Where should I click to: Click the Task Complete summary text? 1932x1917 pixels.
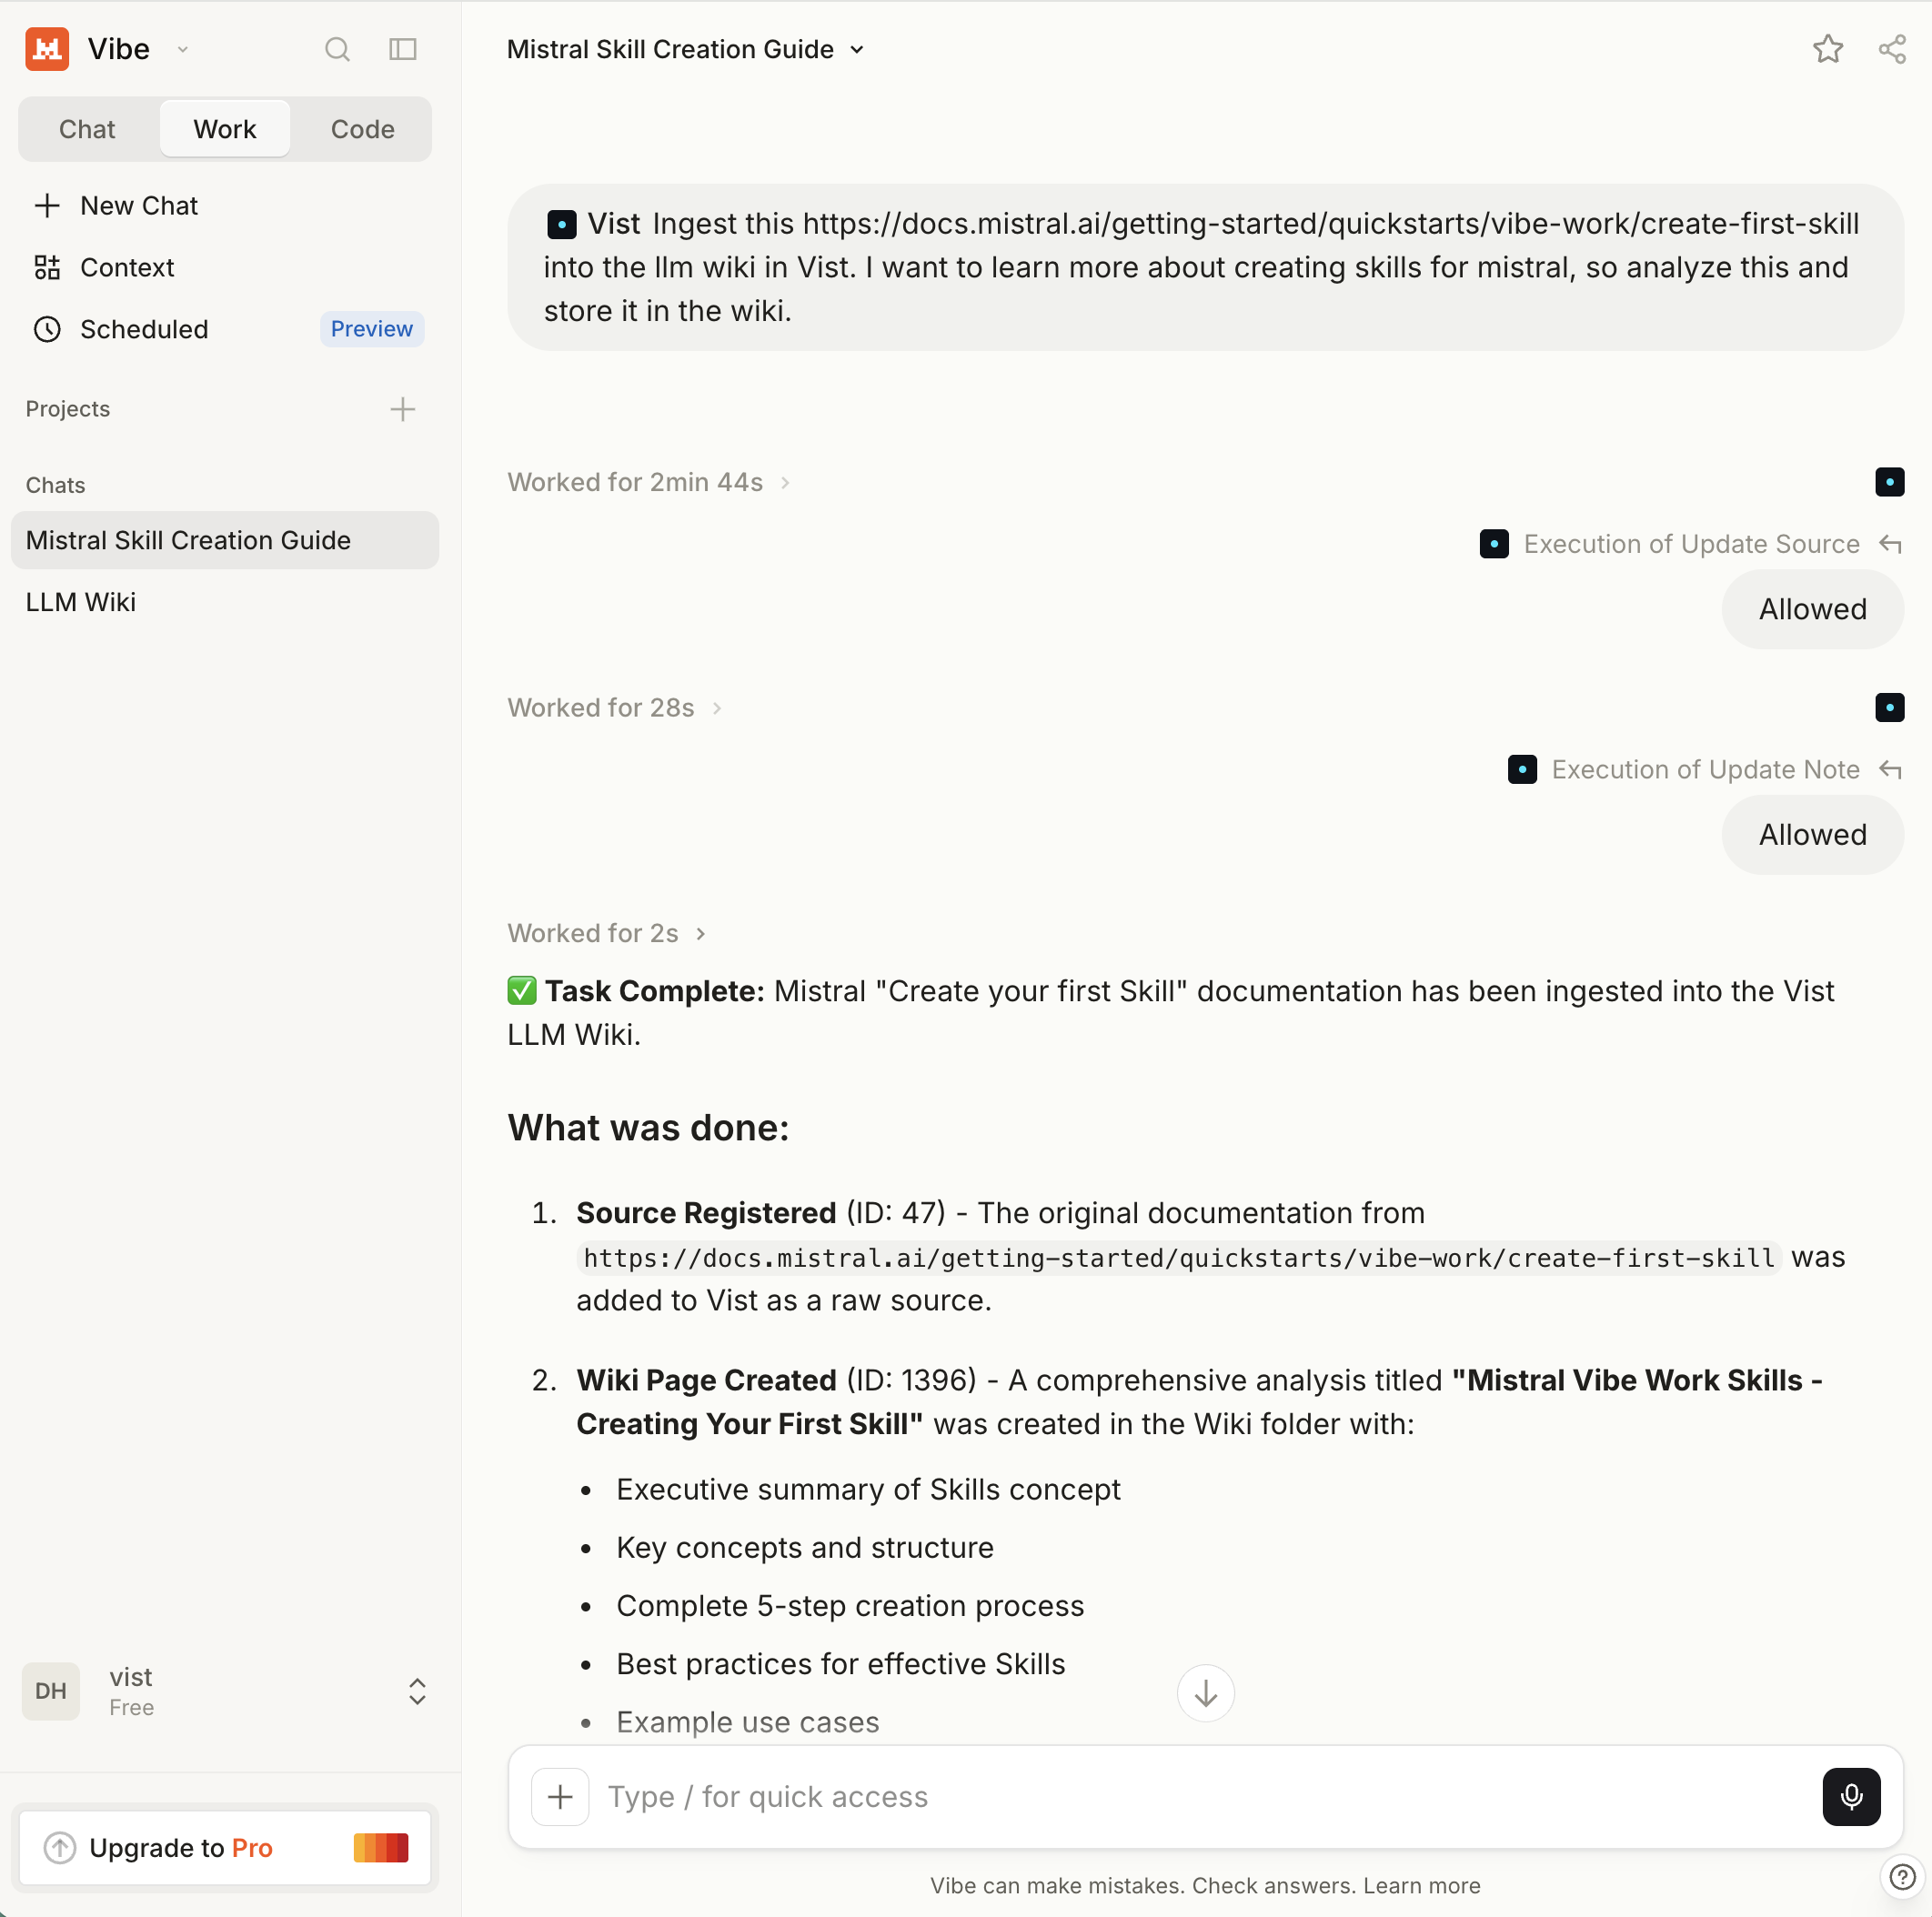1171,1013
